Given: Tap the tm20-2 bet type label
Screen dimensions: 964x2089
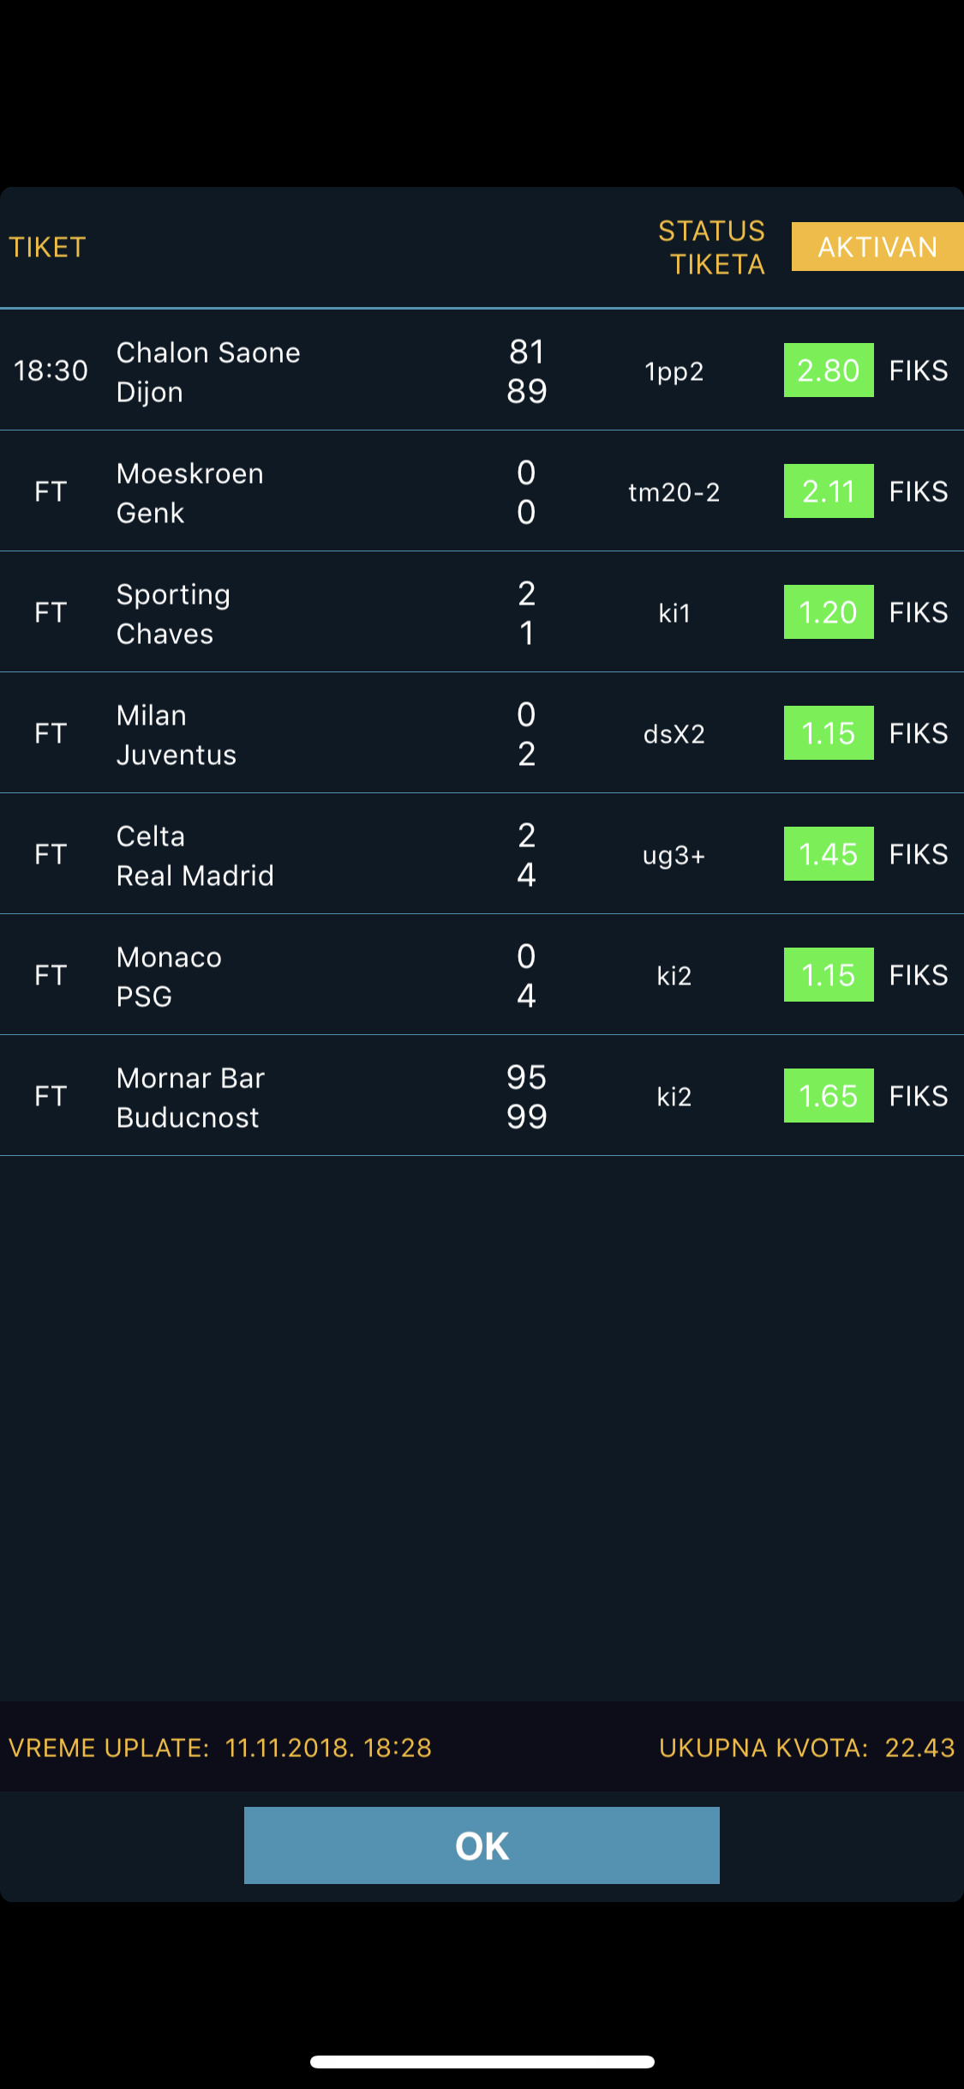Looking at the screenshot, I should pyautogui.click(x=674, y=492).
